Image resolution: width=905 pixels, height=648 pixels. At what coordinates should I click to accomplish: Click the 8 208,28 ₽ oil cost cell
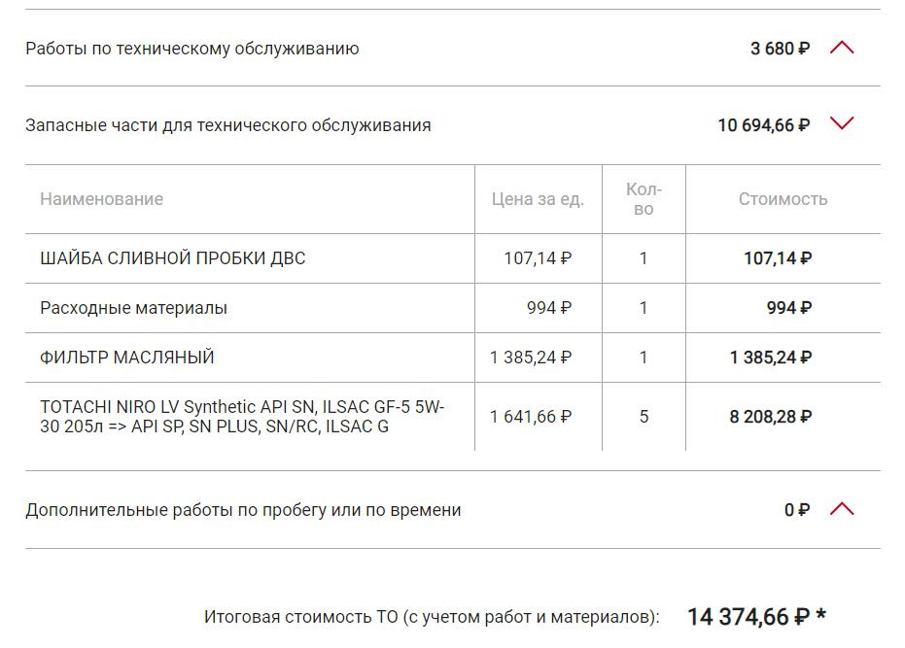(771, 417)
